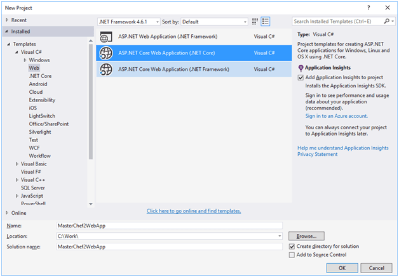Select the iOS category
Viewport: 399px width, 277px height.
[33, 108]
